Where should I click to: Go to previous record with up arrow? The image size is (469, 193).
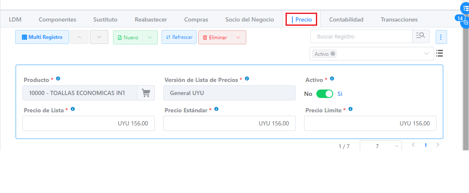click(x=79, y=37)
